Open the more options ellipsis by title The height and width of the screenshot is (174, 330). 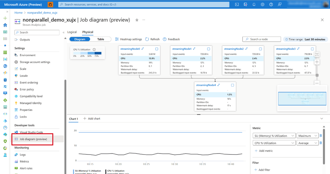(x=144, y=20)
